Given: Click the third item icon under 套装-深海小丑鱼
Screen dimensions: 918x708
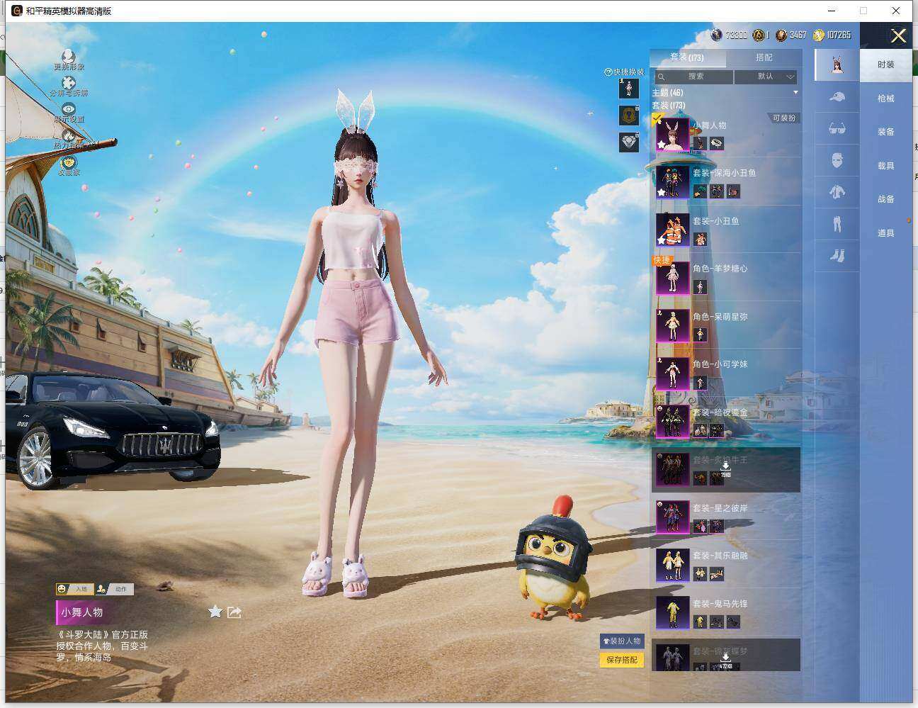Looking at the screenshot, I should coord(733,191).
